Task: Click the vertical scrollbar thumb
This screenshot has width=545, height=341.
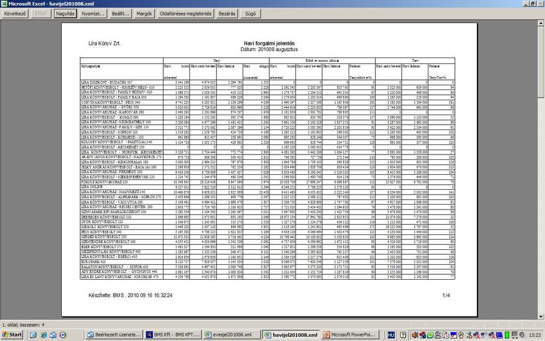Action: pyautogui.click(x=541, y=61)
